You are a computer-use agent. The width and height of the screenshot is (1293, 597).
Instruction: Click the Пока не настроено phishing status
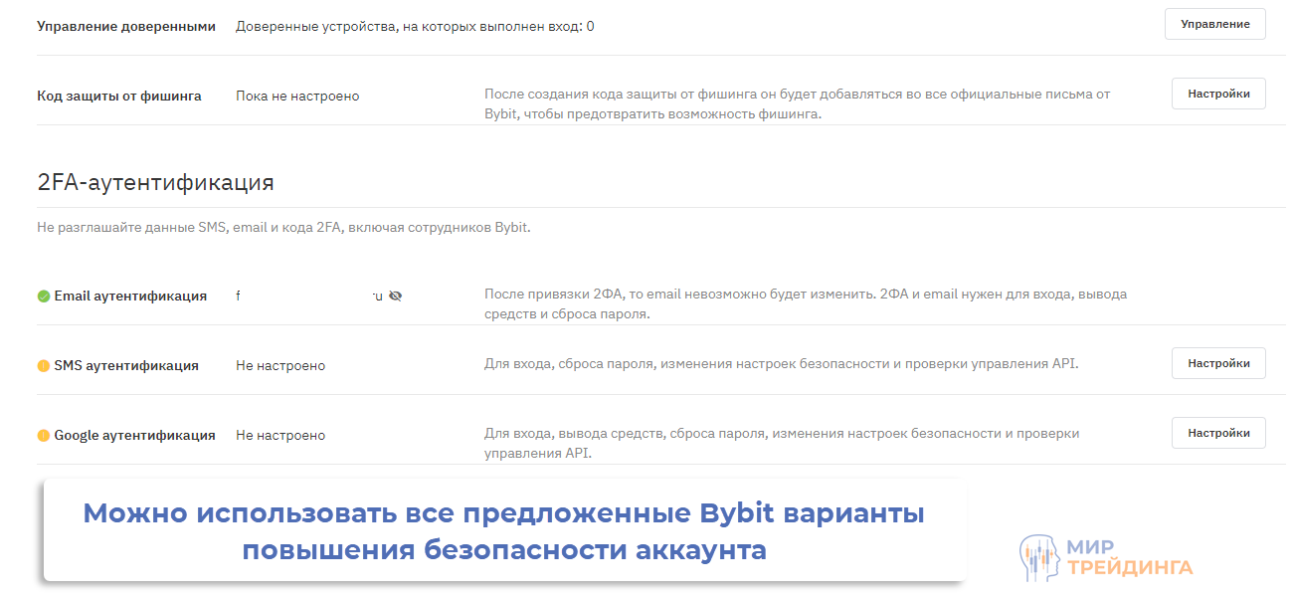click(297, 97)
